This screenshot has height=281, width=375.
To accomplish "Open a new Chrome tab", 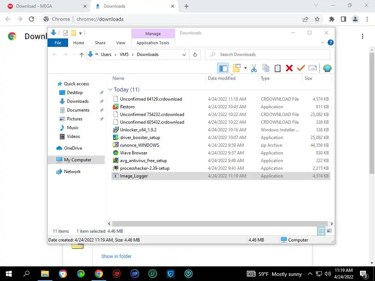I will (186, 7).
